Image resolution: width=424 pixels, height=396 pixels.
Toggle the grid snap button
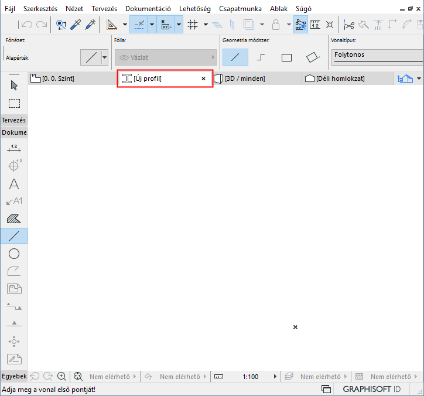tap(193, 25)
